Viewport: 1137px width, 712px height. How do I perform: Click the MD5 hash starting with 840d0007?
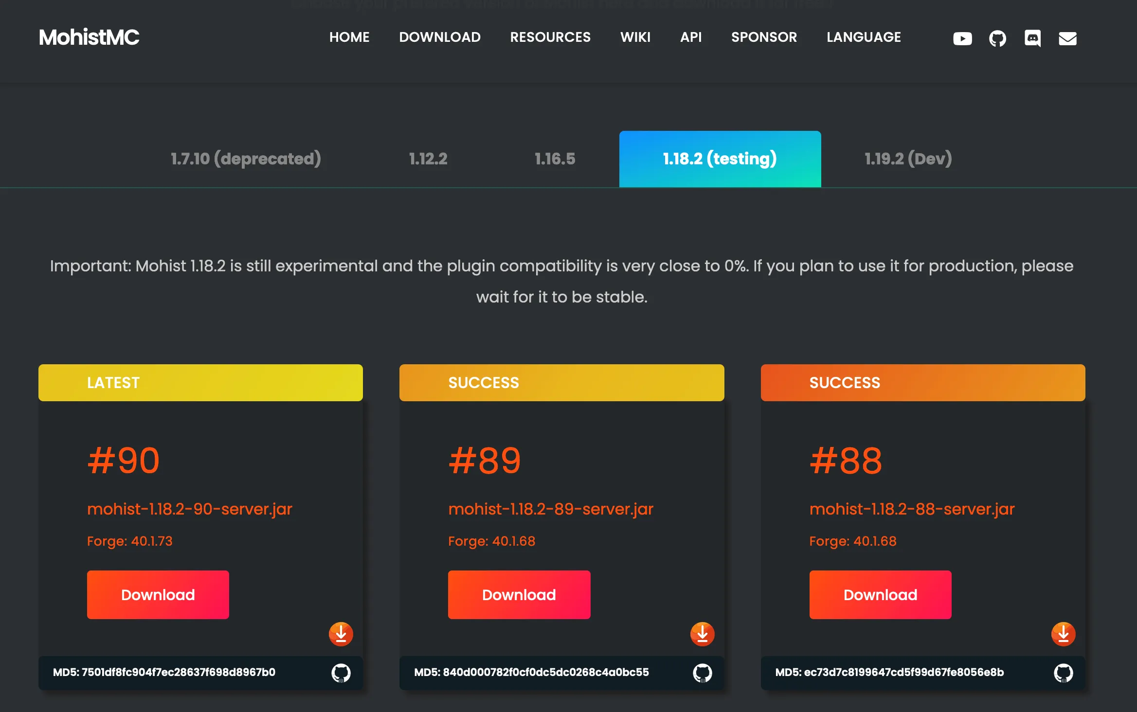coord(531,672)
